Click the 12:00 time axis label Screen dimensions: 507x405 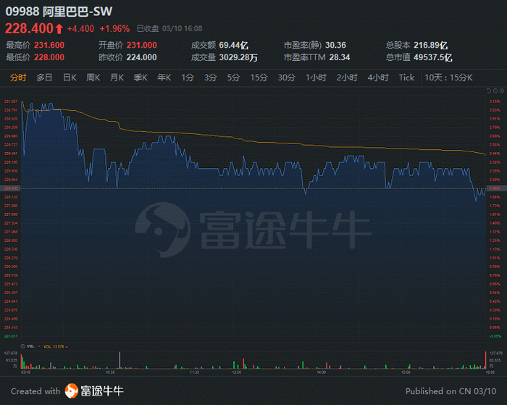coord(237,372)
